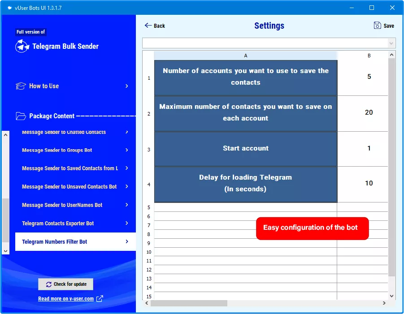Select Telegram Contacts Exporter Bot
The height and width of the screenshot is (314, 404).
pos(75,223)
